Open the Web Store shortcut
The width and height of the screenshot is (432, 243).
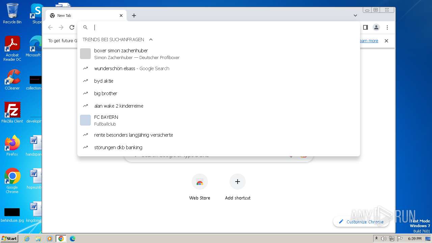pos(200,187)
